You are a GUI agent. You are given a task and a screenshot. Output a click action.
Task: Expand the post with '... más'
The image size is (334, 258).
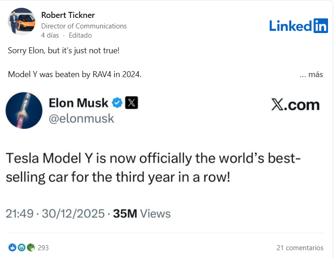pos(311,74)
